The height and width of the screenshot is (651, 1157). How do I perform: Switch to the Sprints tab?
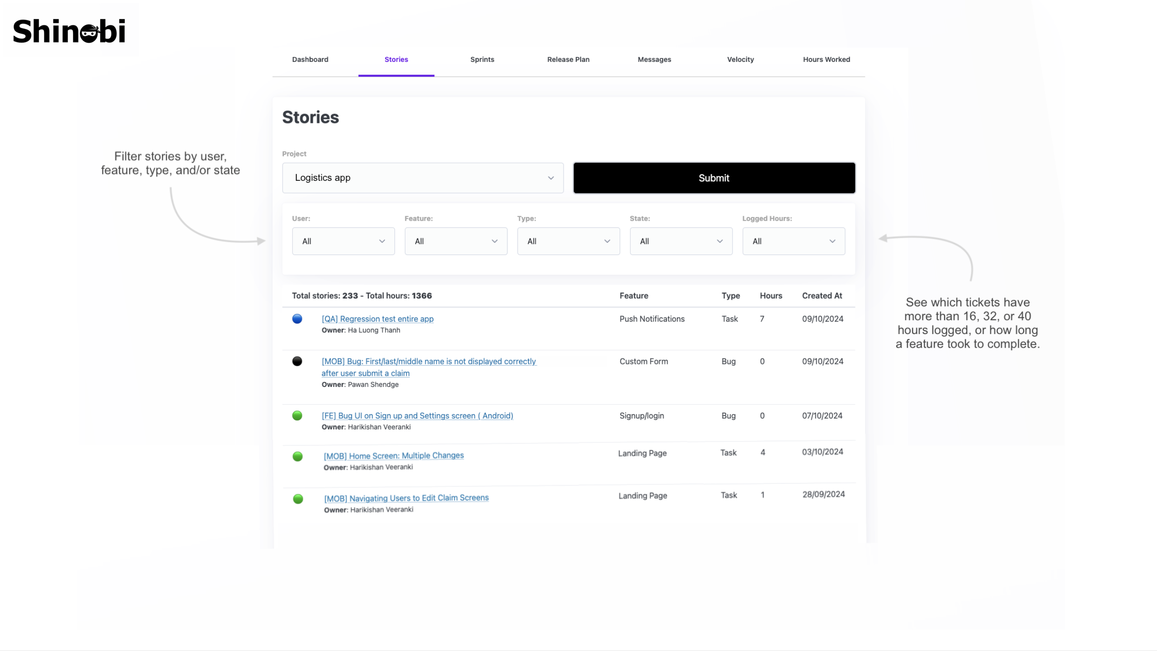(482, 59)
